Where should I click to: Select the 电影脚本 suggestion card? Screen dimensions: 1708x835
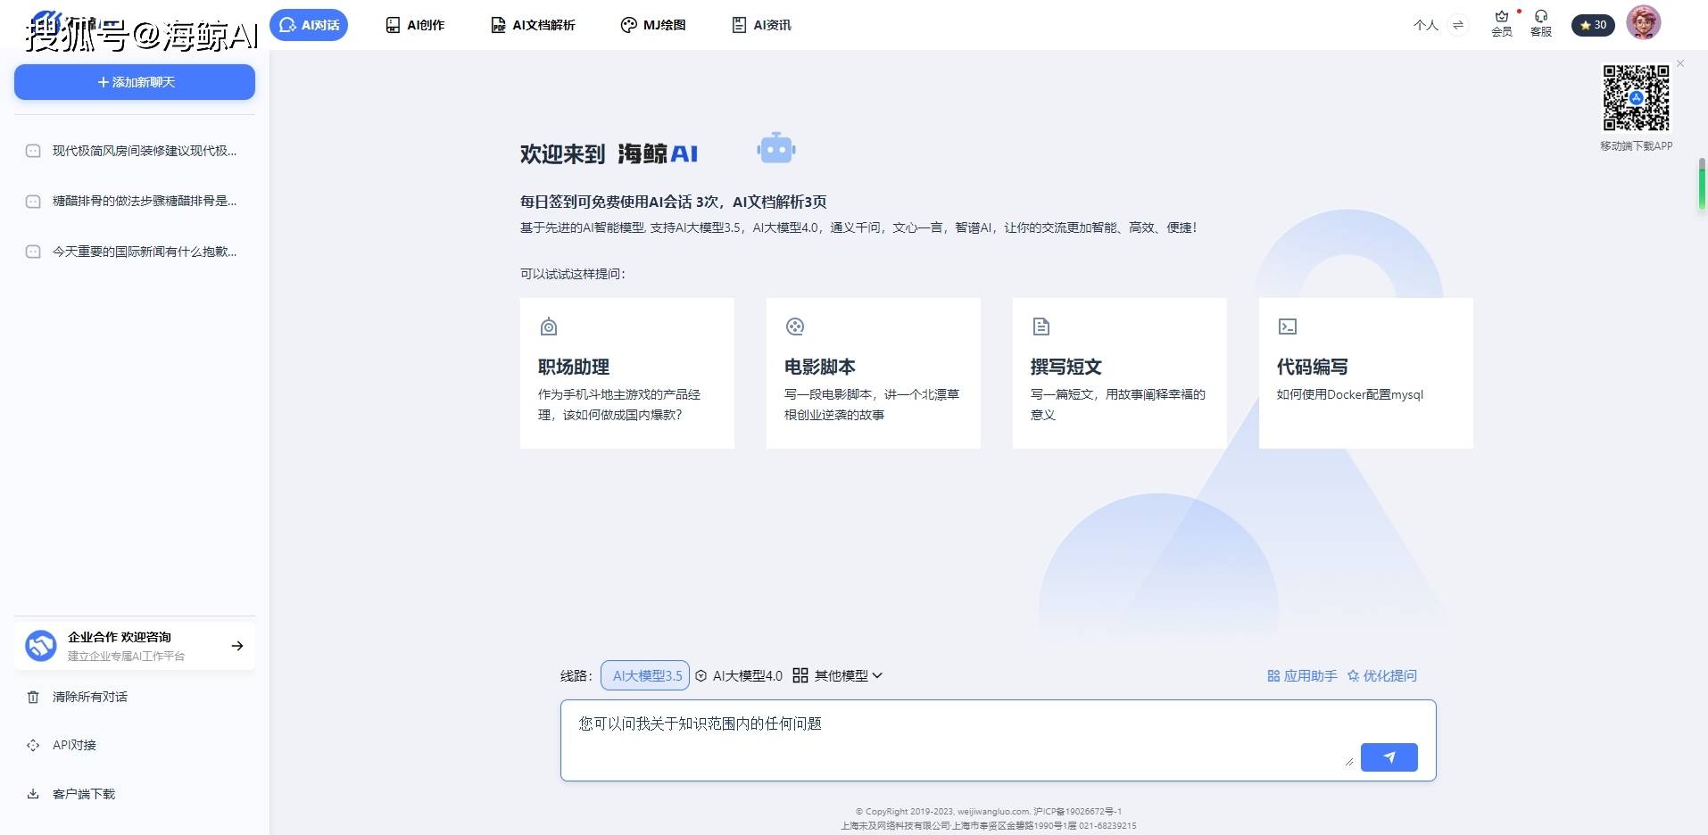(x=874, y=373)
